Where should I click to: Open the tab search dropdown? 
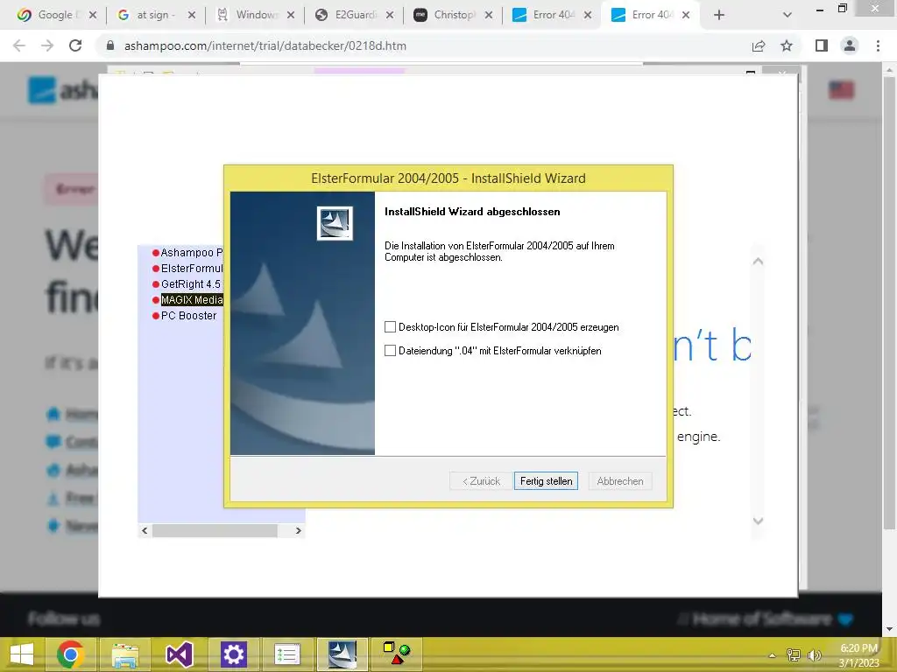(x=788, y=15)
